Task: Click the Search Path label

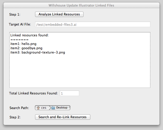Action: tap(19, 108)
